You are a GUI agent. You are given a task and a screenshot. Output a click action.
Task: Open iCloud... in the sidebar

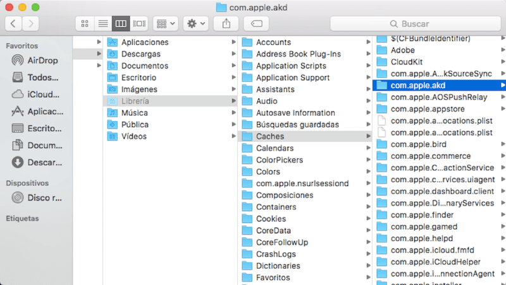(35, 95)
